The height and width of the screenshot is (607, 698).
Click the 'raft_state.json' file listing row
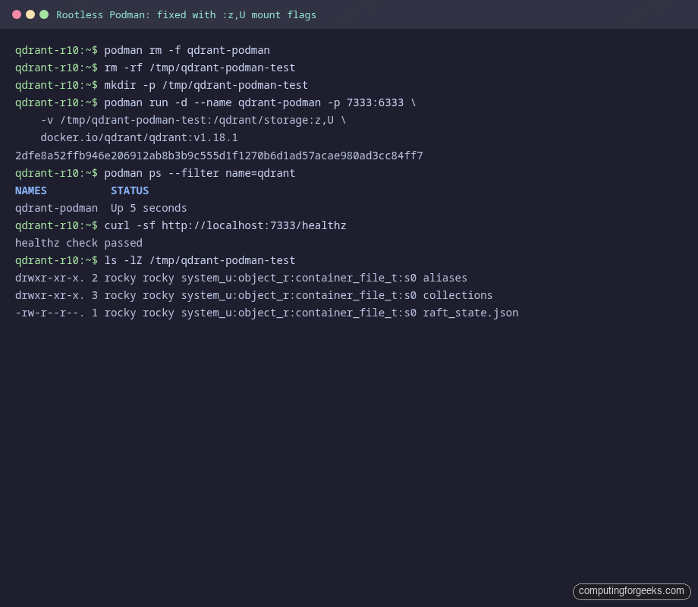tap(266, 313)
